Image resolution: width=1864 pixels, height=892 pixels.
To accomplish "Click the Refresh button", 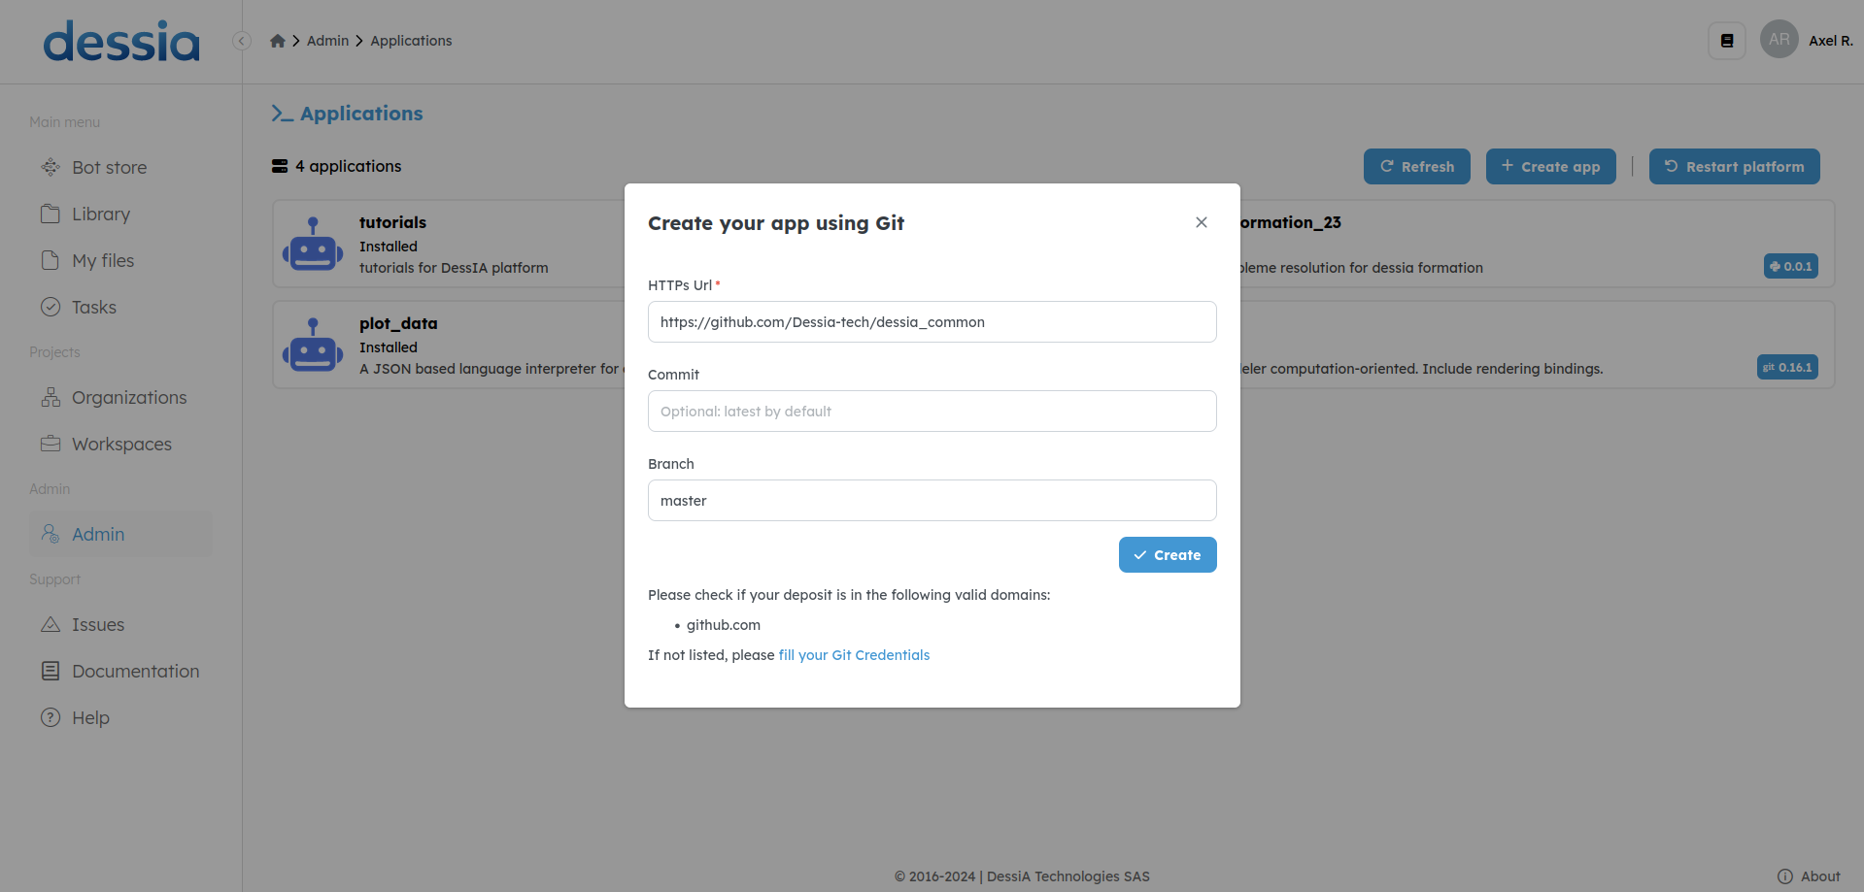I will (1417, 167).
